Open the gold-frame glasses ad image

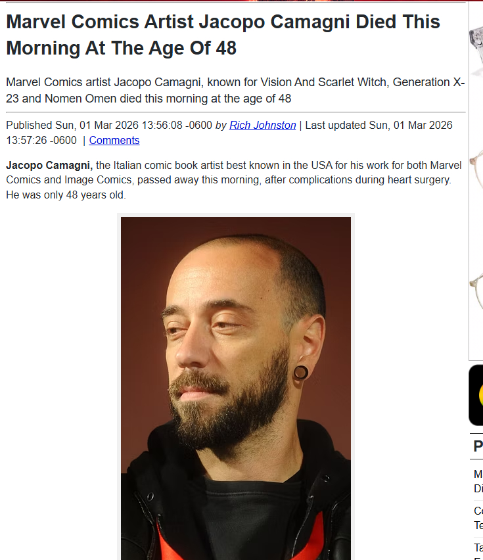coord(477,291)
